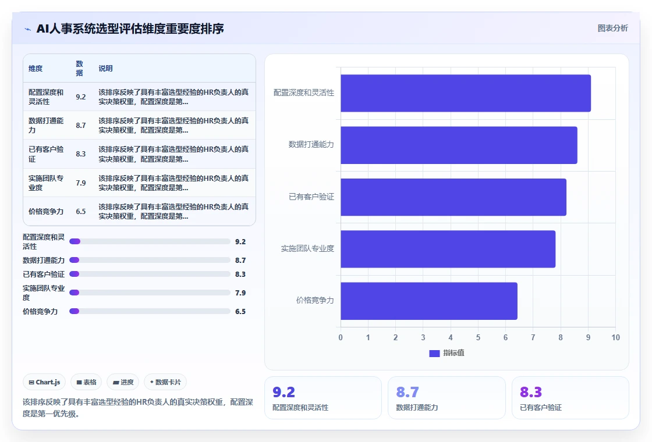
Task: Click the 7.9 progress list value
Action: click(240, 293)
